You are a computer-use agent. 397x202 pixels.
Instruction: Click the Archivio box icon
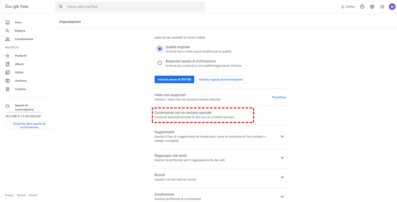[8, 81]
